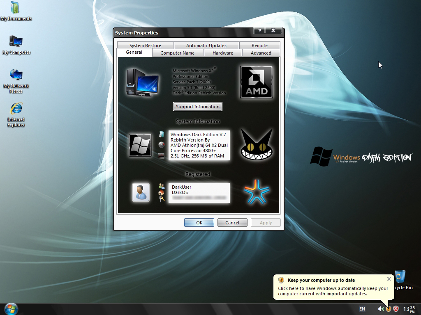421x315 pixels.
Task: Click the taskbar clock
Action: (x=409, y=309)
